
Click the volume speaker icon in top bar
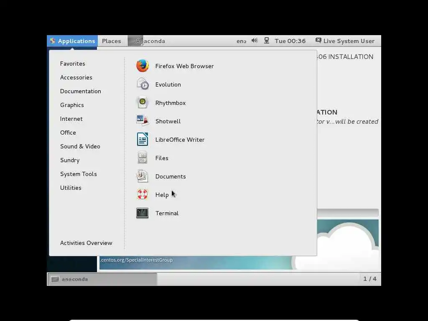point(255,41)
